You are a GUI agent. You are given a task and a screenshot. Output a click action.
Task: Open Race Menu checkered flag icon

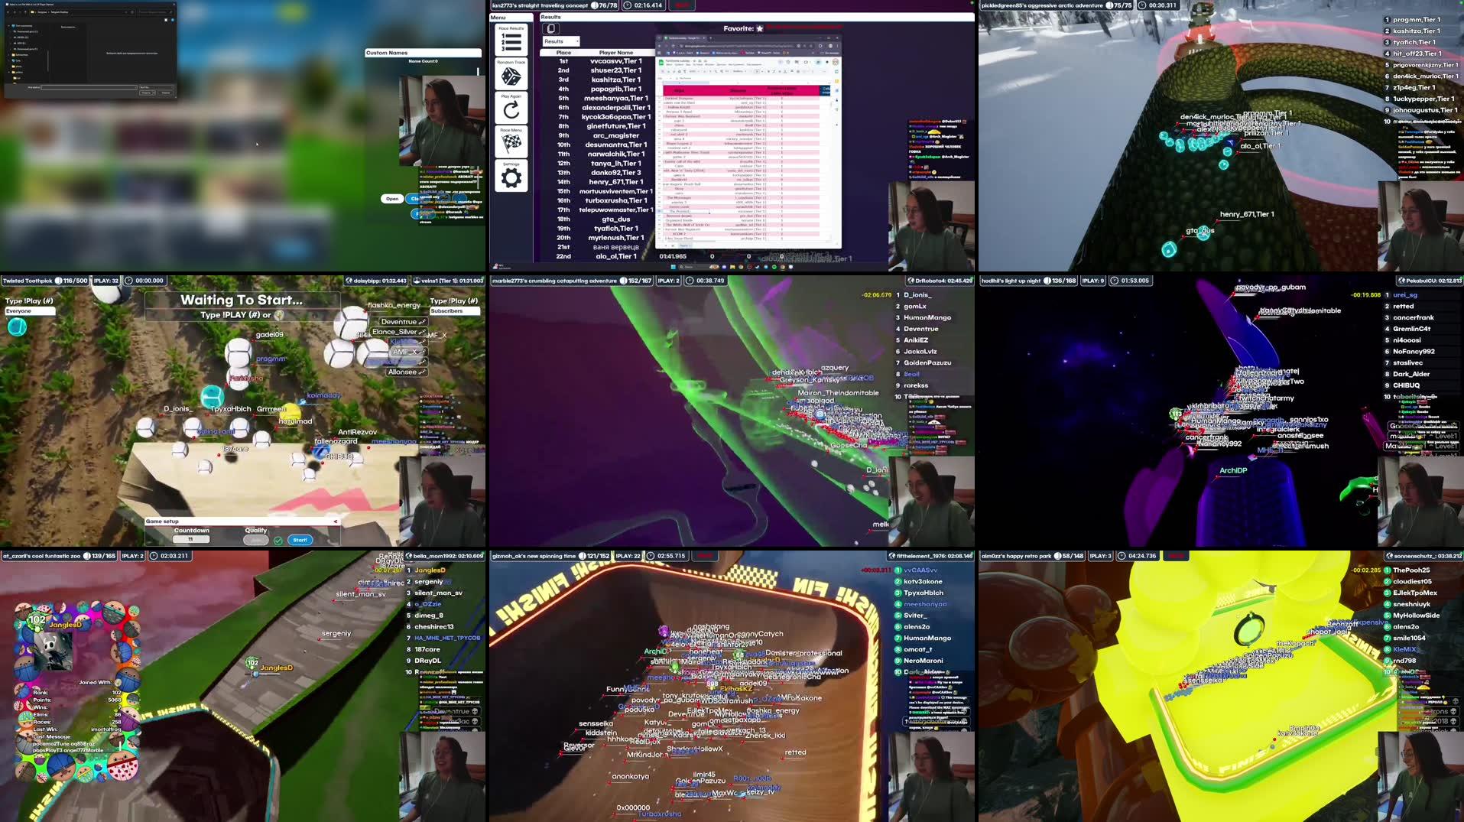511,143
